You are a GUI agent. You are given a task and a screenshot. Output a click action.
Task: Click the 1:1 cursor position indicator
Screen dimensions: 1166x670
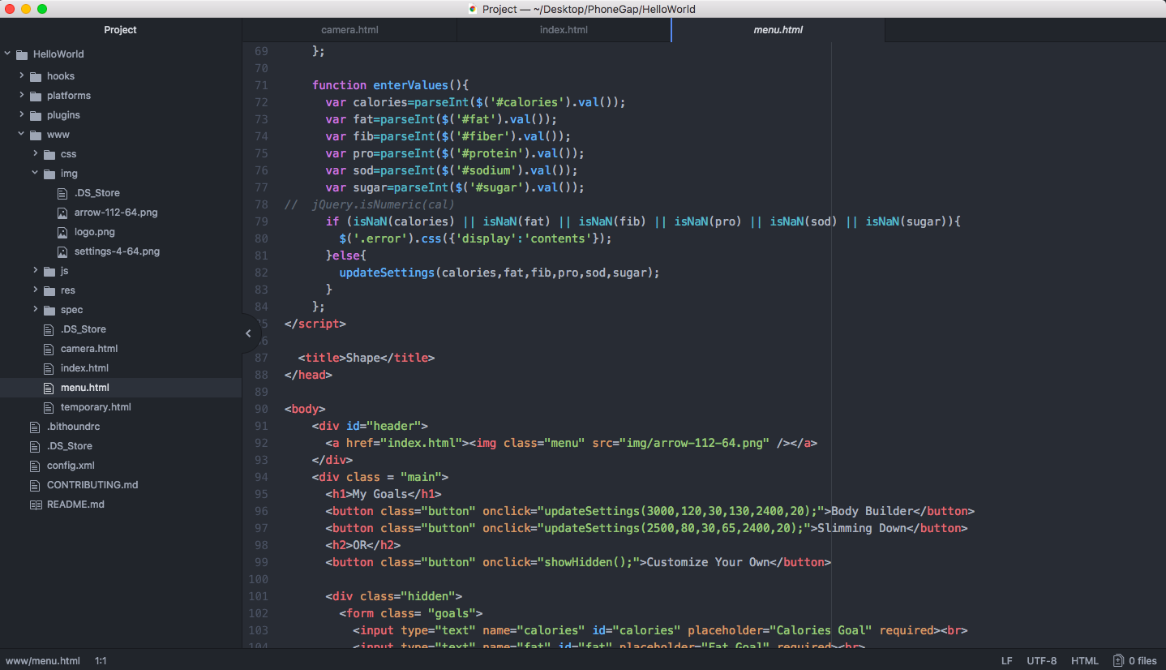coord(101,660)
